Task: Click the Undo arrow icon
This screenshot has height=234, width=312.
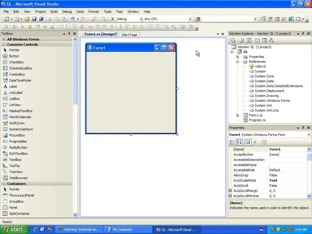Action: click(73, 19)
